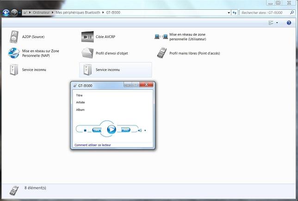Click the Forward navigation arrow

coord(14,13)
